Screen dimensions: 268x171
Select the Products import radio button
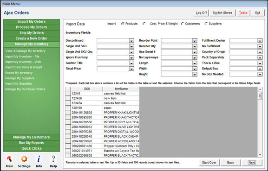(123, 24)
